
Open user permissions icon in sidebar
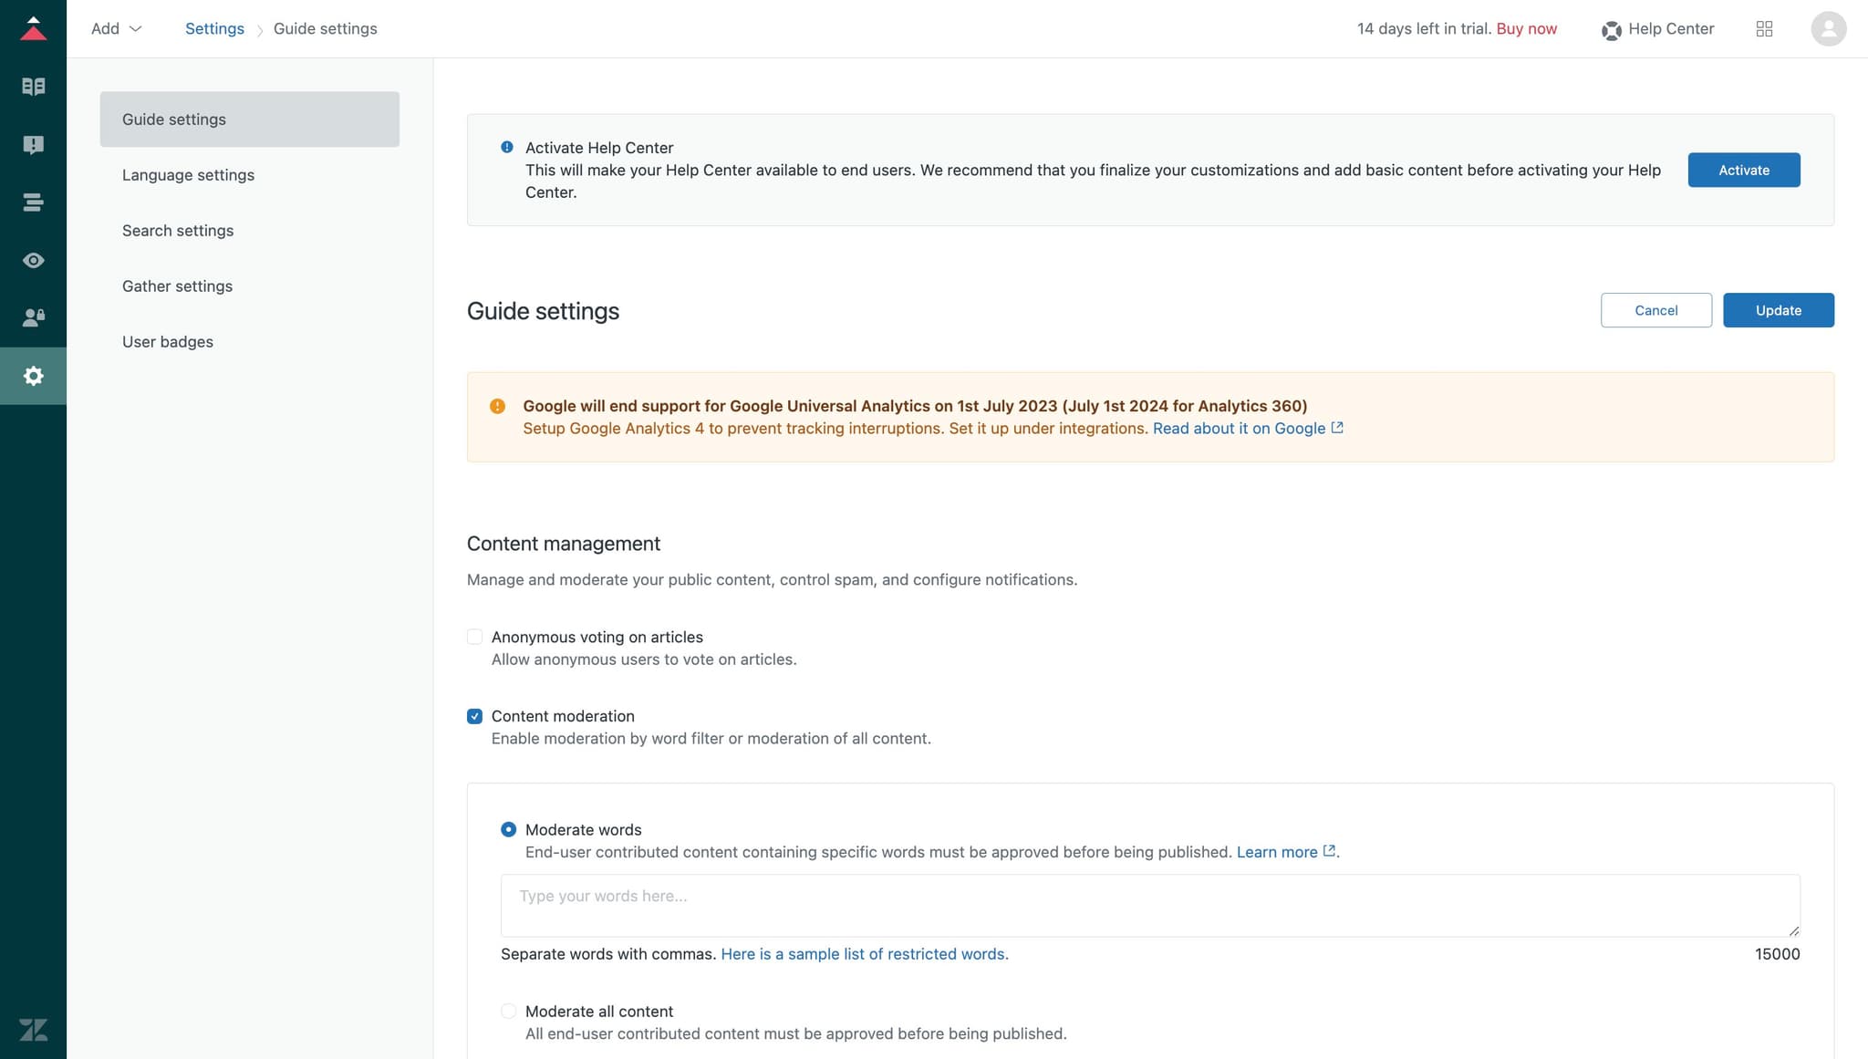(34, 317)
